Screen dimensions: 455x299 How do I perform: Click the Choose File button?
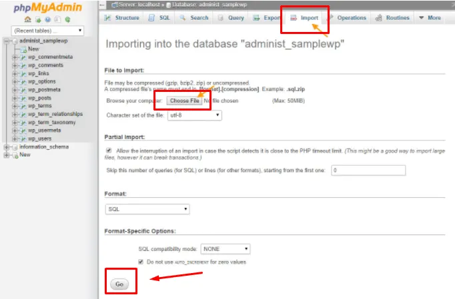183,101
